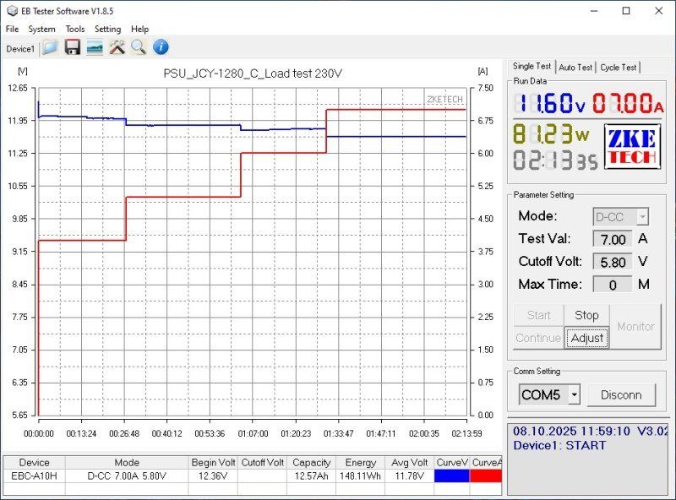
Task: Switch to the Cycle Test tab
Action: click(619, 68)
